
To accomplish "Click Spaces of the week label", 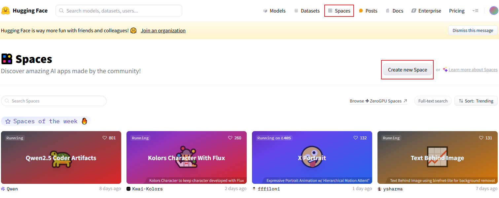I will 45,121.
